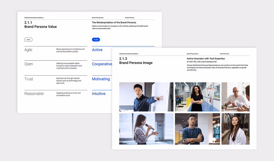Click the blue Motivating trait heading
The width and height of the screenshot is (274, 161).
[x=101, y=79]
